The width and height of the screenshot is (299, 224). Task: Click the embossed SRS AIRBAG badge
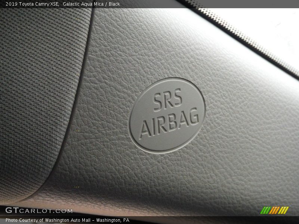coord(167,115)
